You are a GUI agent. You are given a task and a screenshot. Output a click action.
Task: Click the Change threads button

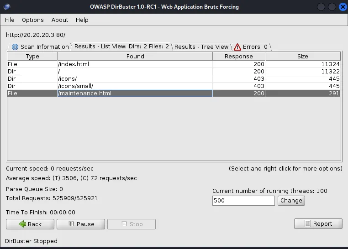pyautogui.click(x=291, y=201)
